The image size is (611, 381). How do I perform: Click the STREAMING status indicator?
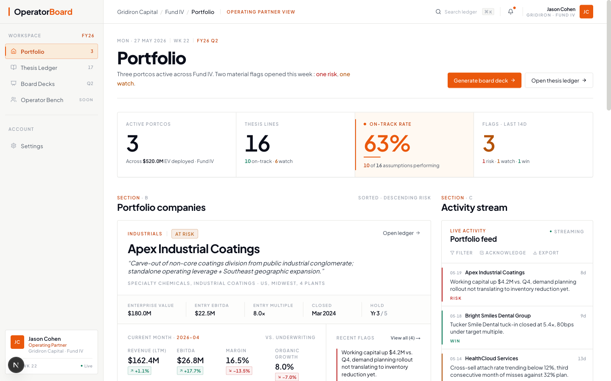pyautogui.click(x=566, y=232)
